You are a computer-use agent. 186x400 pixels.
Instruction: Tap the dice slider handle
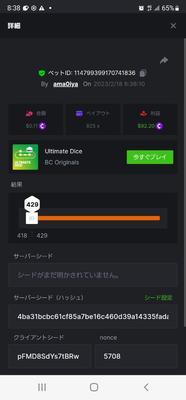[32, 218]
